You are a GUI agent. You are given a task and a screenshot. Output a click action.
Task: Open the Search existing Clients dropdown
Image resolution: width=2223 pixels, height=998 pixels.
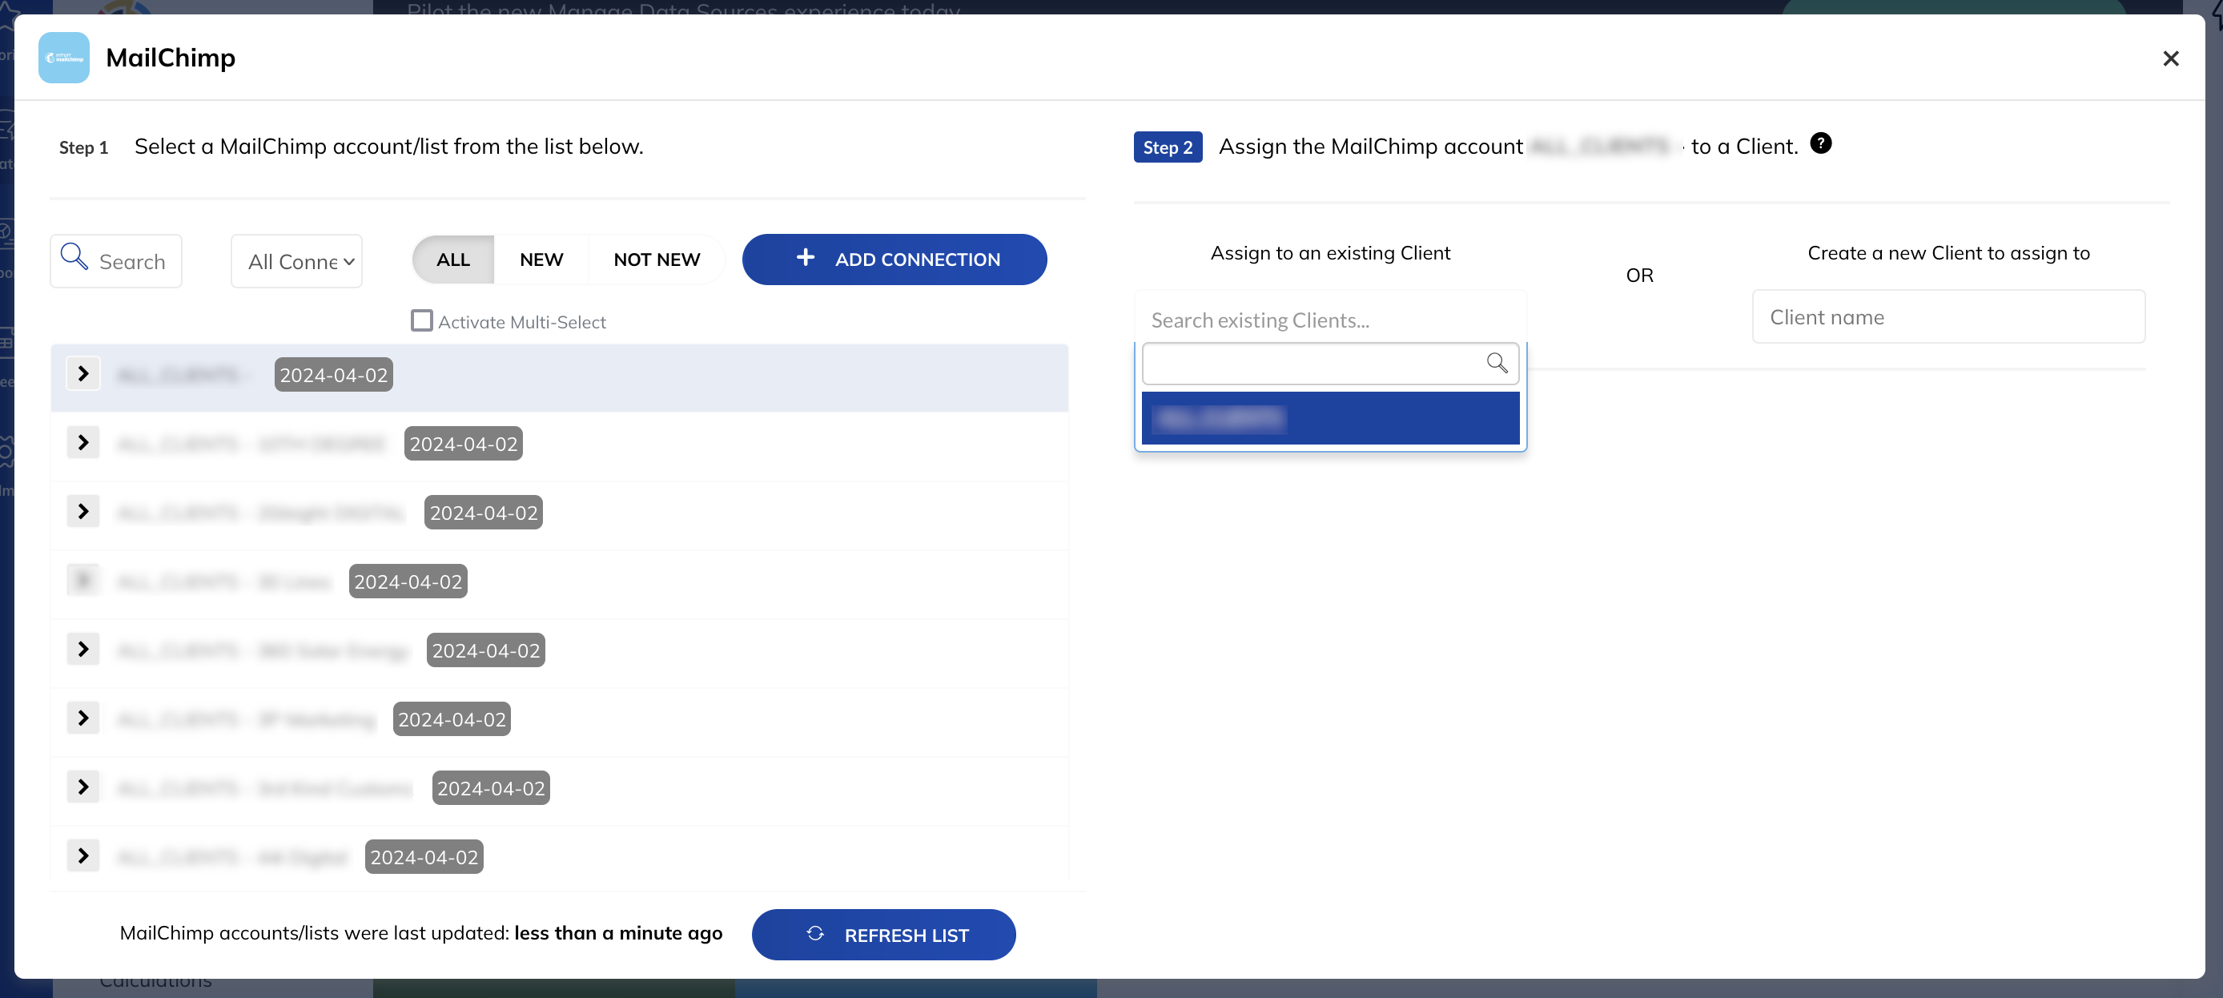pyautogui.click(x=1330, y=320)
